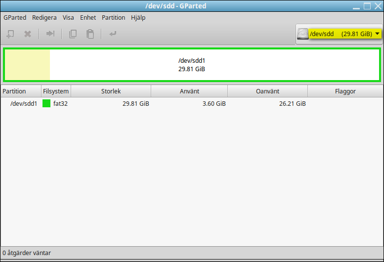The image size is (384, 262).
Task: Open the Redigera menu
Action: coord(44,18)
